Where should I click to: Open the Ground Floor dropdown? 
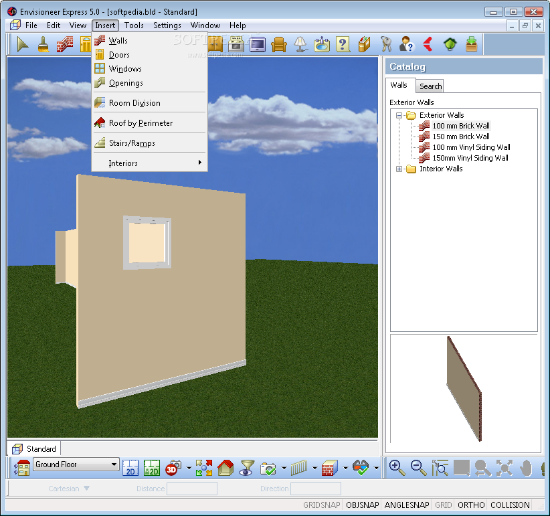(x=76, y=464)
